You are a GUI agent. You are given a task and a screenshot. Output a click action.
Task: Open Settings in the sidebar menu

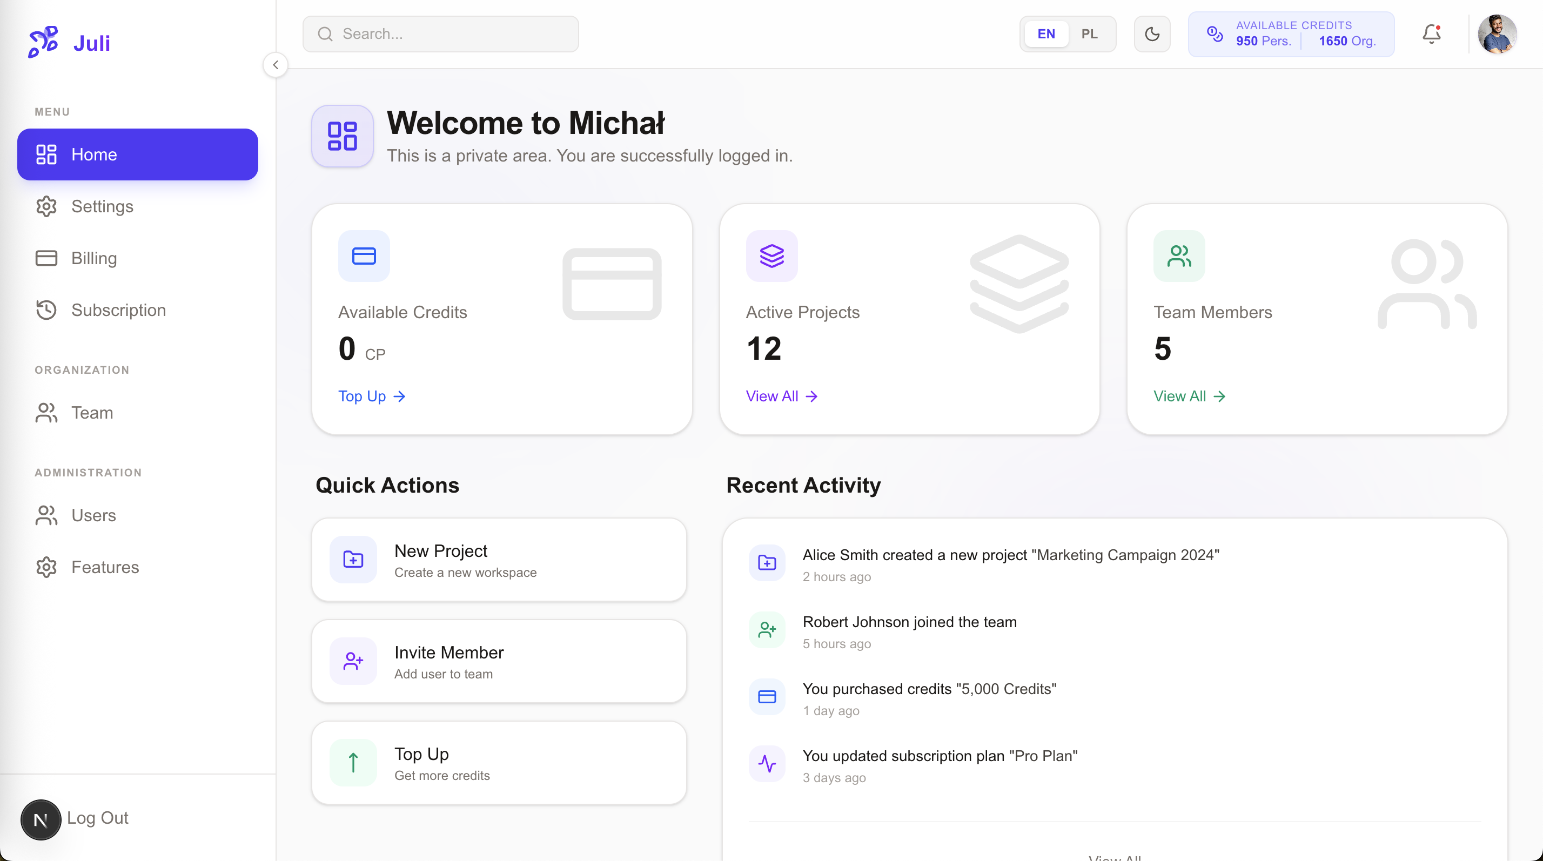(138, 206)
